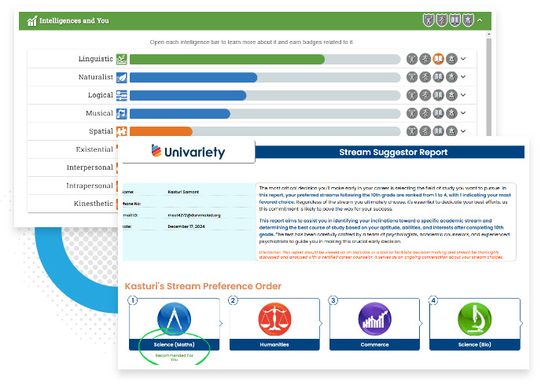
Task: Expand the Musical row chevron
Action: coord(463,113)
